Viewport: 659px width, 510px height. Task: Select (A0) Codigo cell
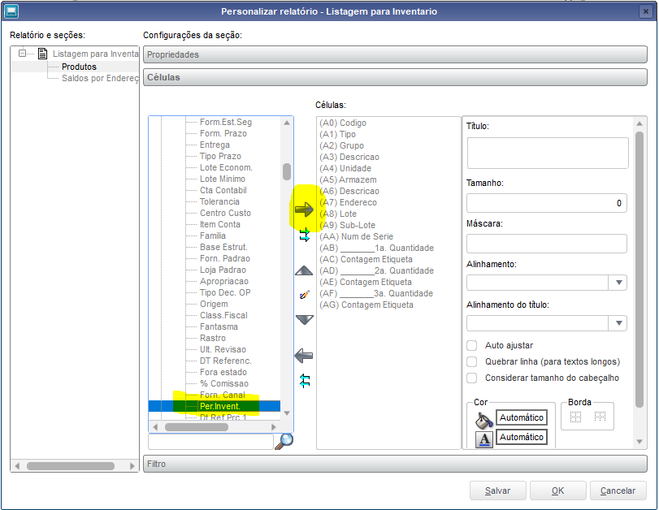pyautogui.click(x=343, y=123)
